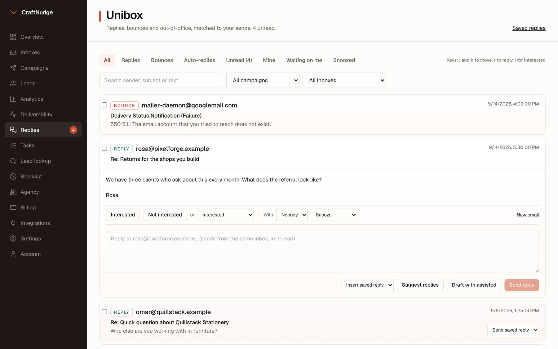Screen dimensions: 558x349
Task: Switch to the Auto-replies tab
Action: point(200,60)
